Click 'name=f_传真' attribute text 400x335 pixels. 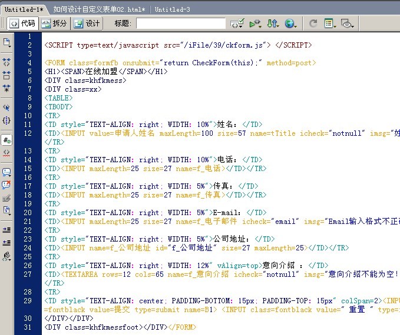click(x=198, y=195)
